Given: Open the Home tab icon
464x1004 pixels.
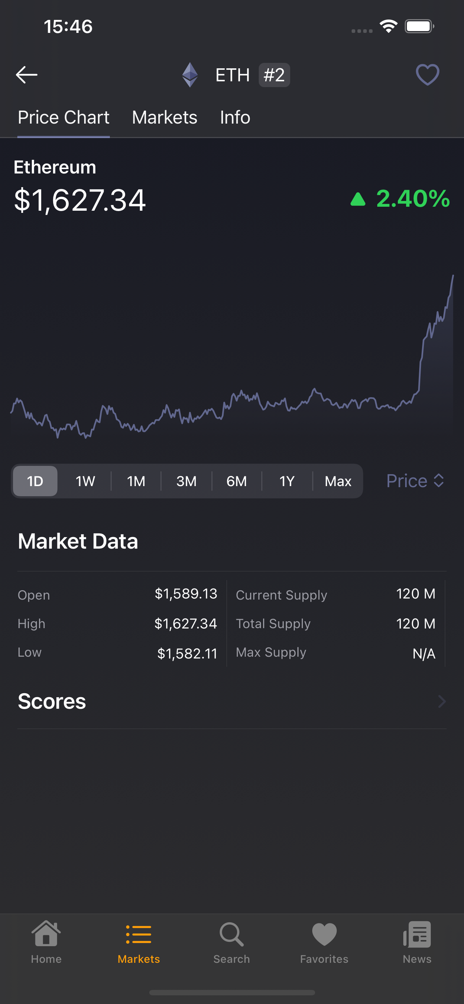Looking at the screenshot, I should point(46,934).
